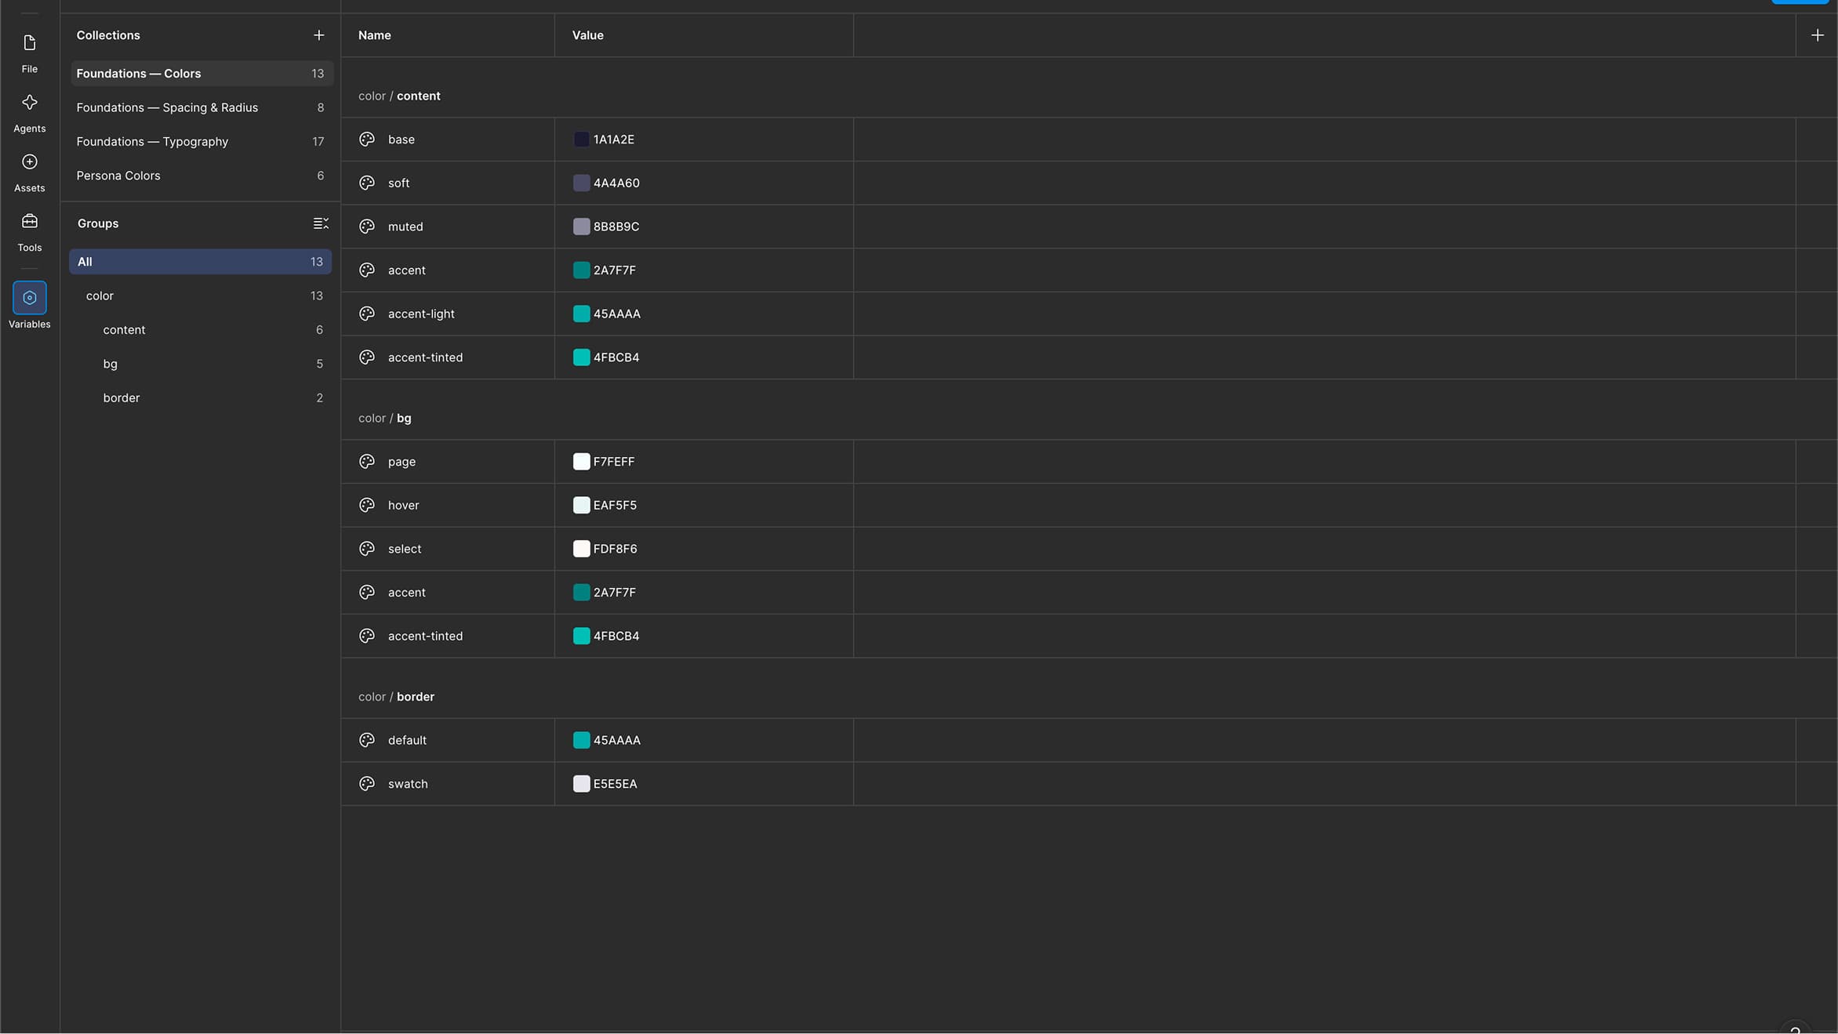
Task: Open the Assets sidebar icon
Action: pyautogui.click(x=29, y=172)
